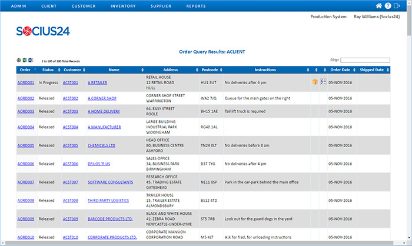Open customer ACST003 link
Screen dimensions: 412x246
71,111
